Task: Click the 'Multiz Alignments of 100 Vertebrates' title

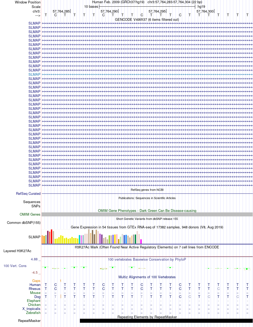Action: pos(147,277)
